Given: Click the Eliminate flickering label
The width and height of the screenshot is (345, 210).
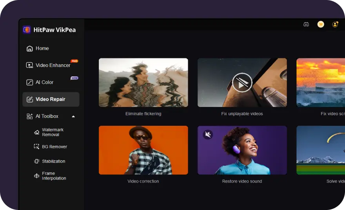Looking at the screenshot, I should pos(143,114).
